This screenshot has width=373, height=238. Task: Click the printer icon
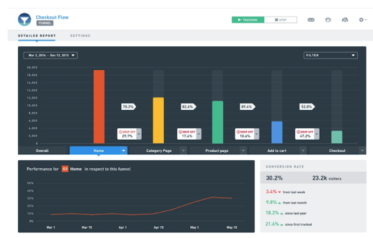point(328,20)
